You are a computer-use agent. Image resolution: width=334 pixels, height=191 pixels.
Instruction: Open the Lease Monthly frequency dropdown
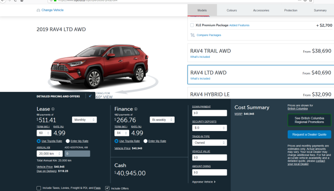[x=84, y=120]
